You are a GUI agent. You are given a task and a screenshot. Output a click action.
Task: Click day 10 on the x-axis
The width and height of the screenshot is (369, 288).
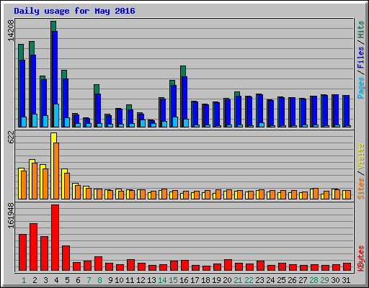pyautogui.click(x=119, y=280)
